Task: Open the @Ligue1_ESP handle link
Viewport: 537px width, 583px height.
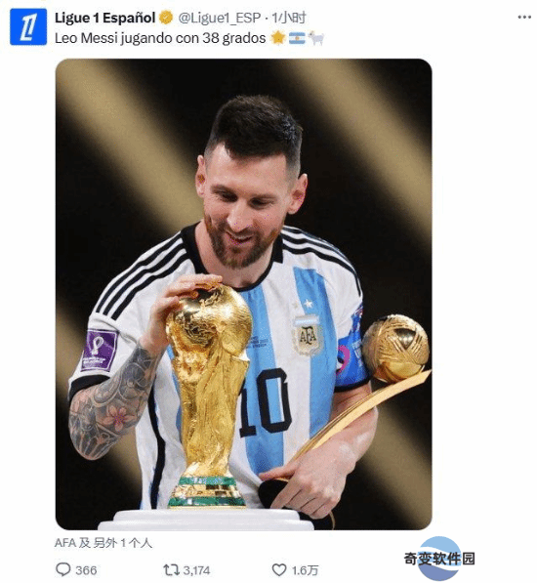Action: (x=220, y=18)
